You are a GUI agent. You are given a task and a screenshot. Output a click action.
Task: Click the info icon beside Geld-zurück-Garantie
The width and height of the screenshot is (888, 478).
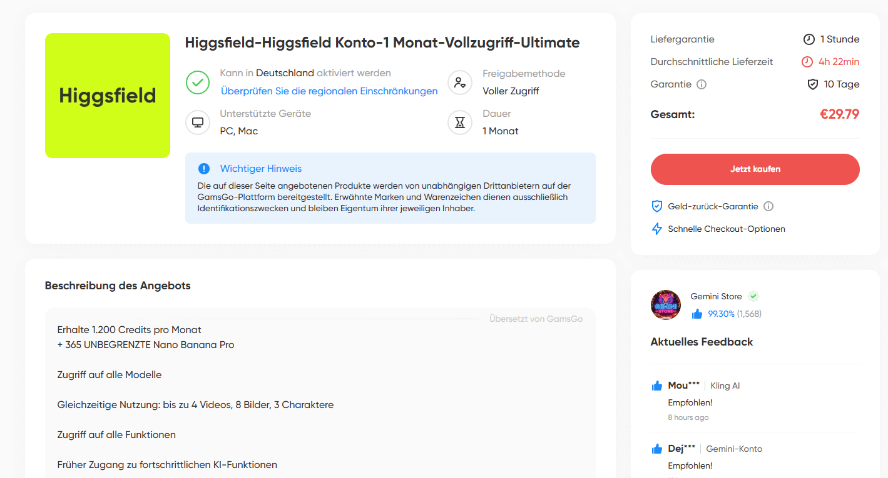[x=768, y=206]
